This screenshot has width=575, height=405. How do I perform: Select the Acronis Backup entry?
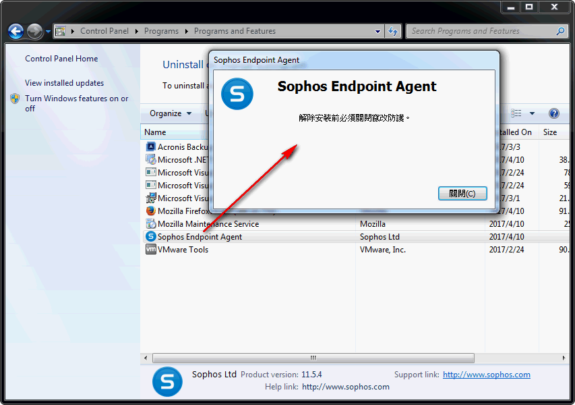coord(183,147)
